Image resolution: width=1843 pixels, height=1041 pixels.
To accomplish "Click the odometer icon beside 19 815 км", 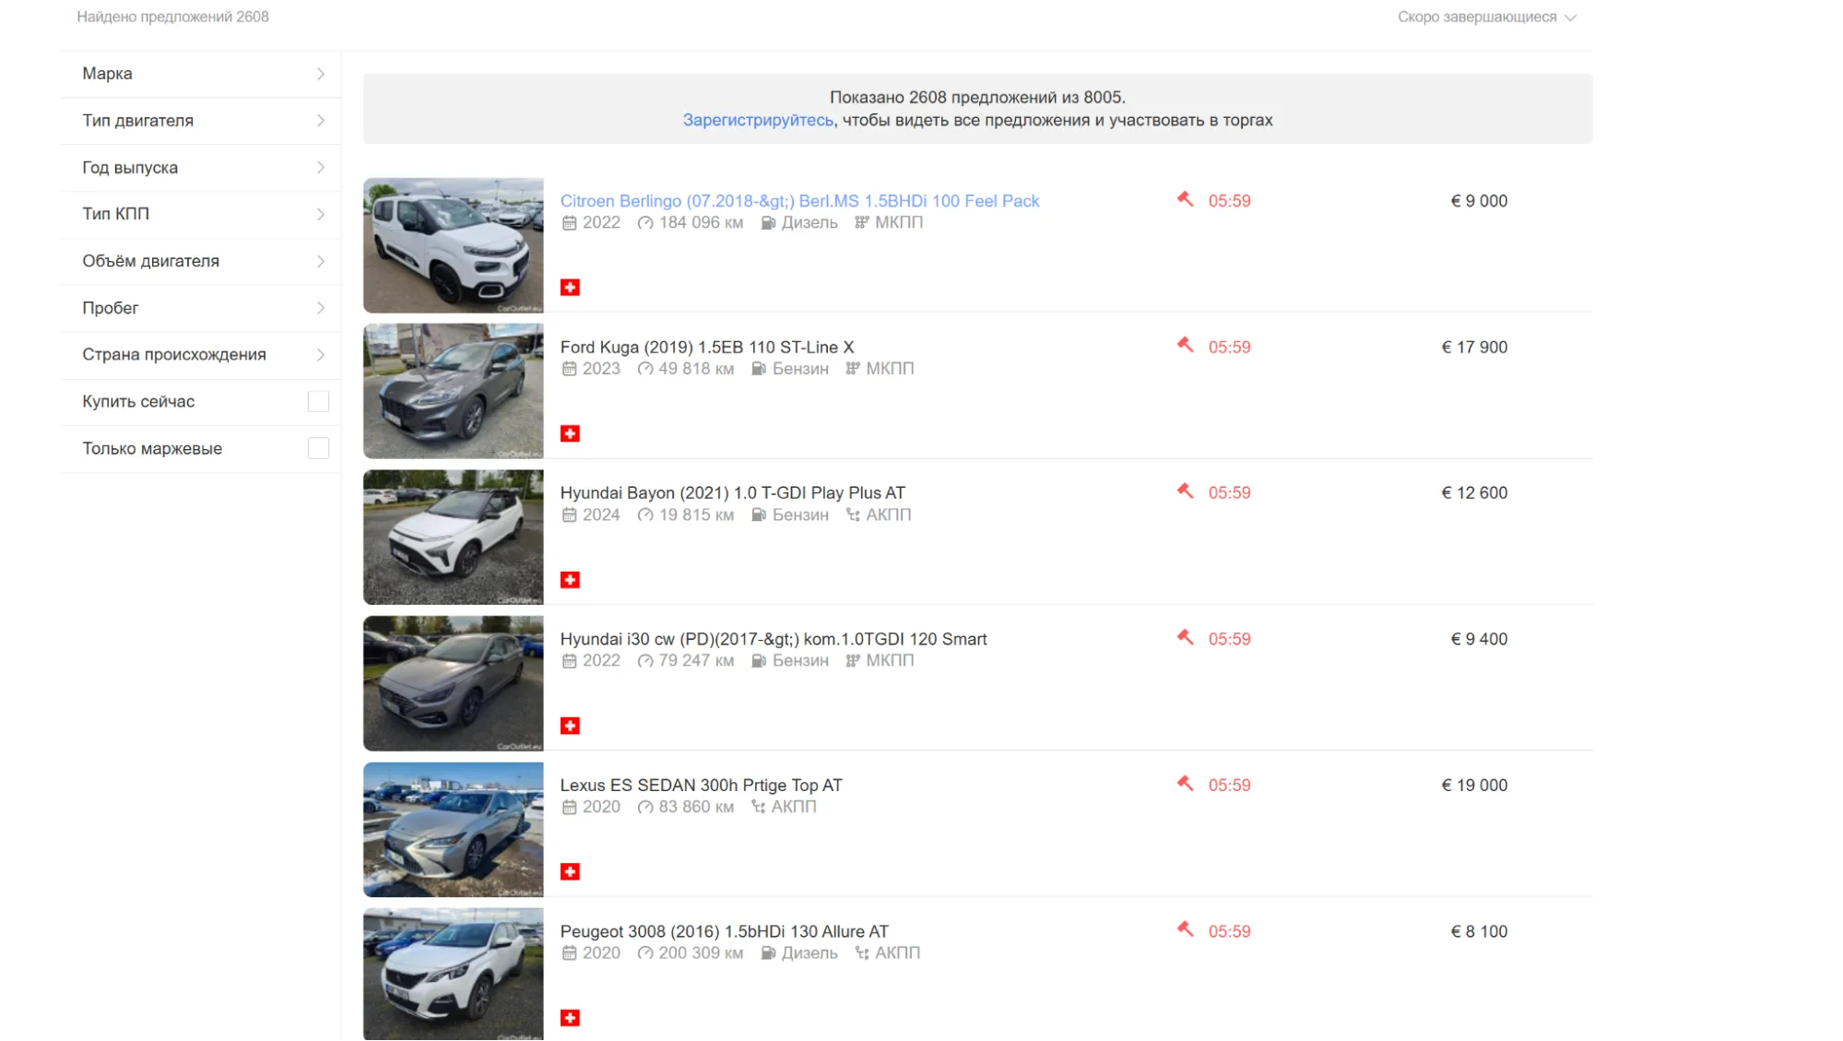I will click(x=645, y=515).
